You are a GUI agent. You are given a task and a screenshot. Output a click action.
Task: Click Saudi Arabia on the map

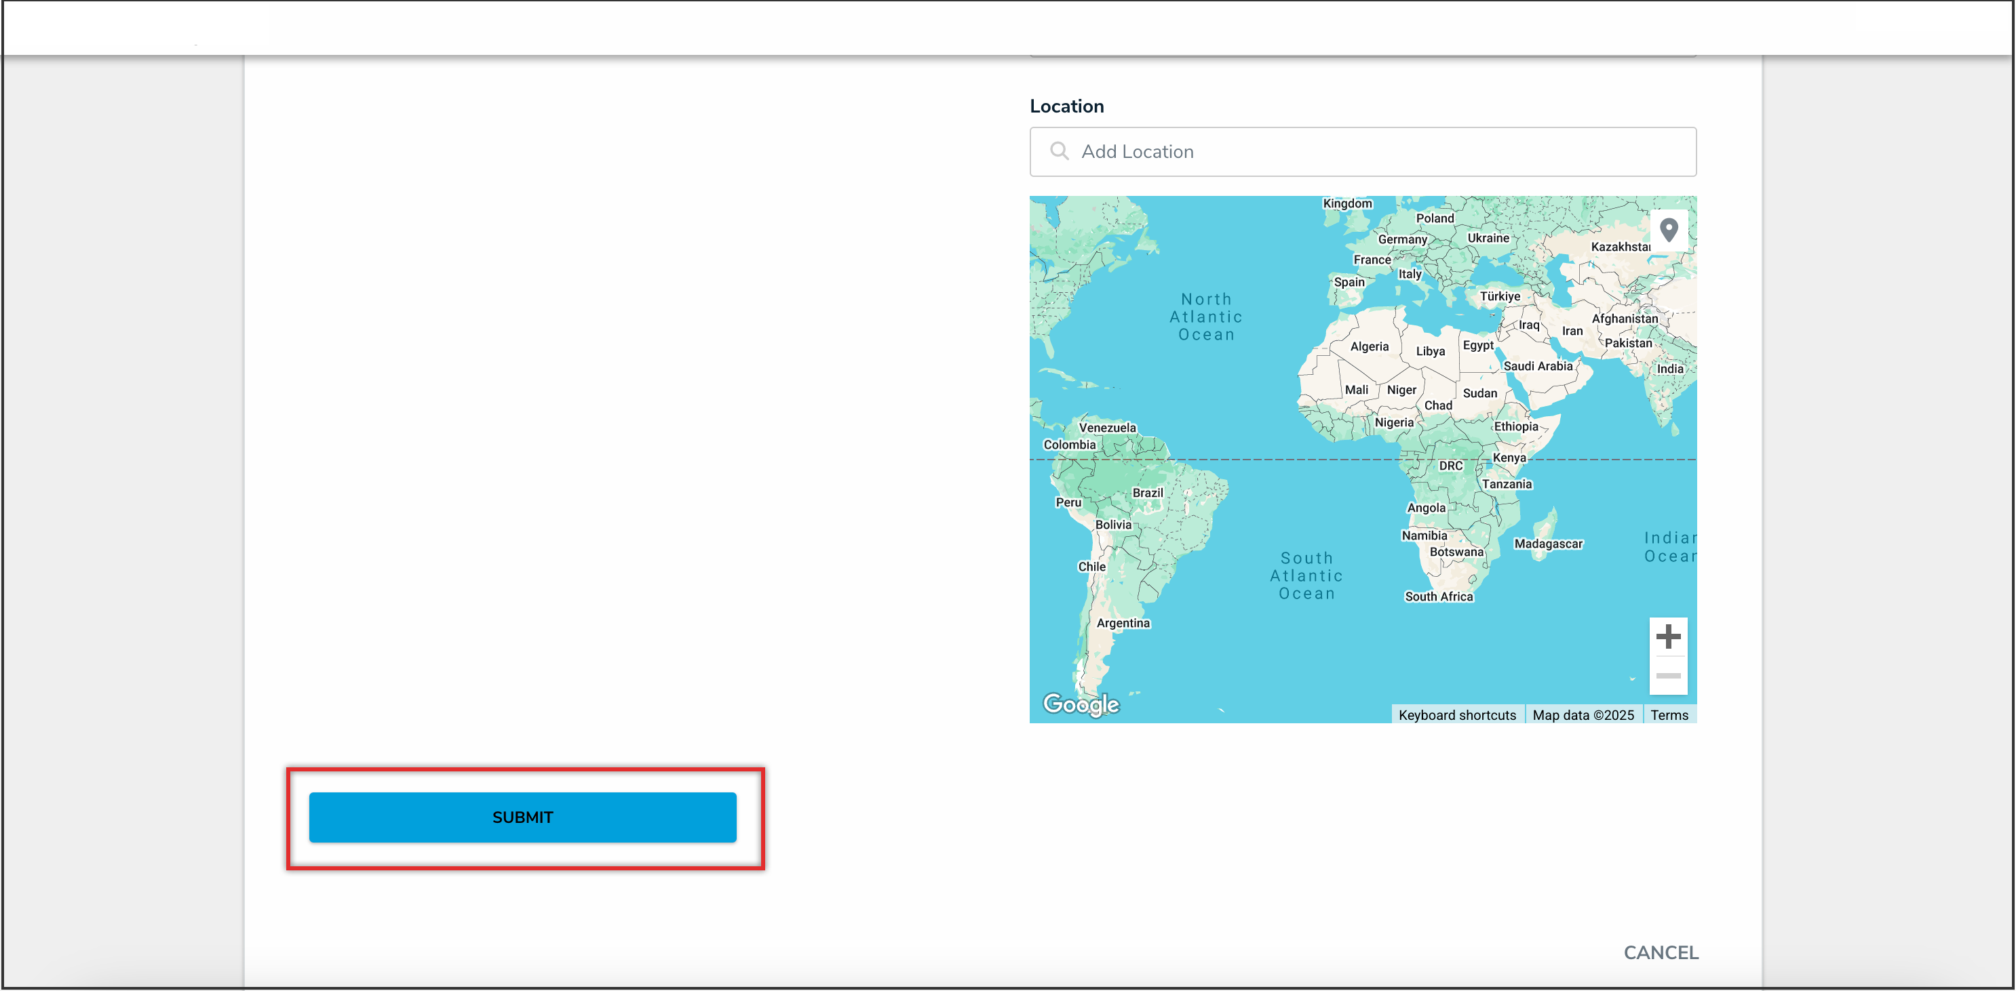1537,366
